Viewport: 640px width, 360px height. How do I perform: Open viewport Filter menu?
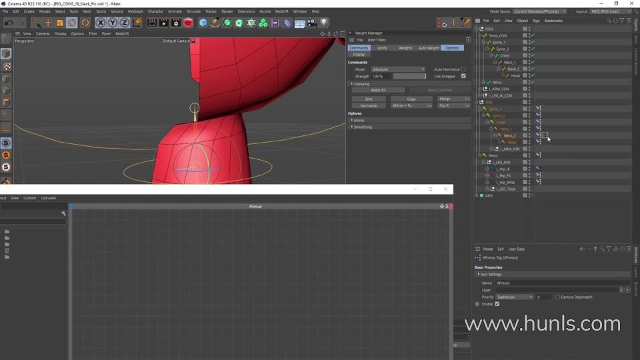(x=93, y=34)
